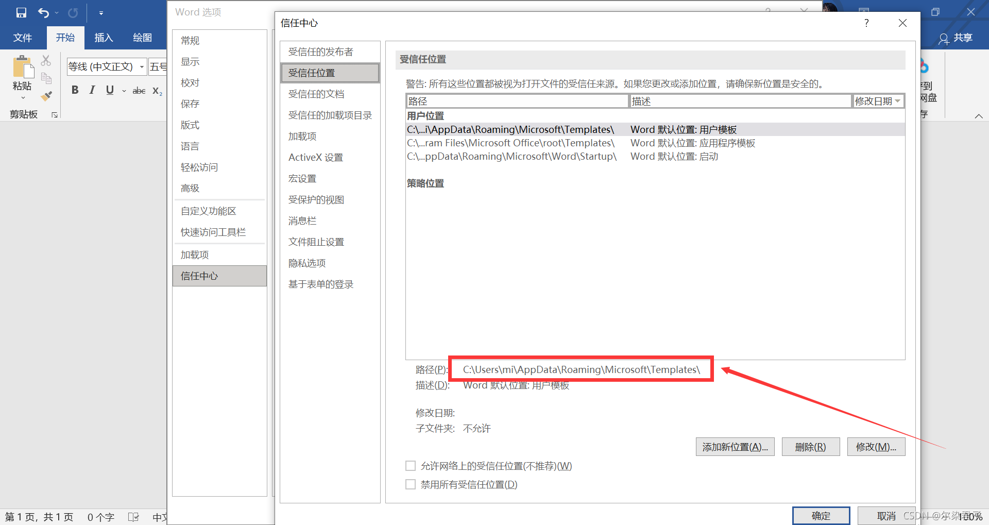Screen dimensions: 989x525
Task: Switch to the 插入 ribbon tab
Action: (x=104, y=38)
